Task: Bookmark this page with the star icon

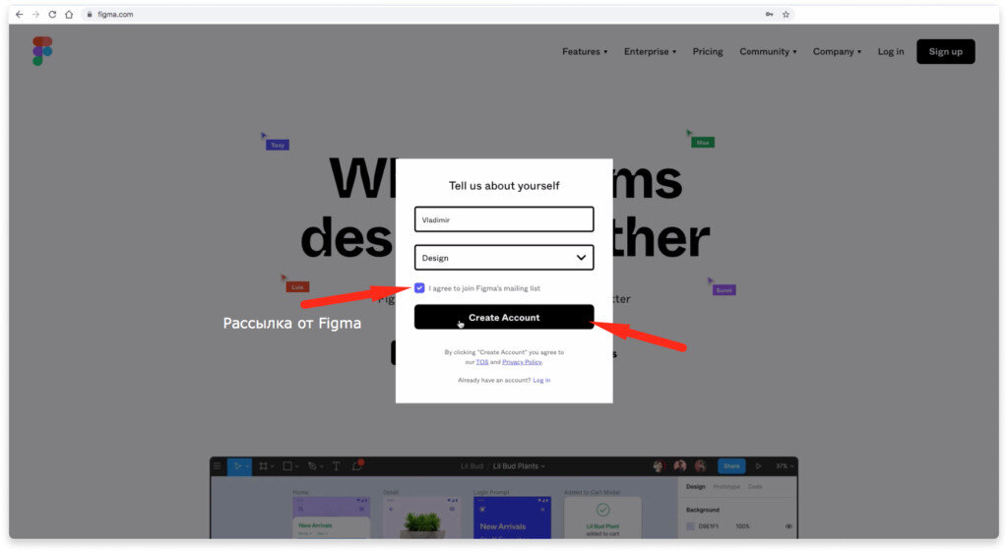Action: (x=786, y=14)
